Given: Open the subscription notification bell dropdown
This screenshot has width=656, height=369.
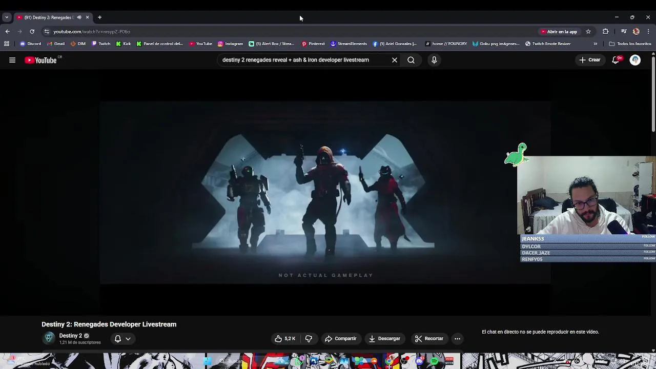Looking at the screenshot, I should click(122, 338).
